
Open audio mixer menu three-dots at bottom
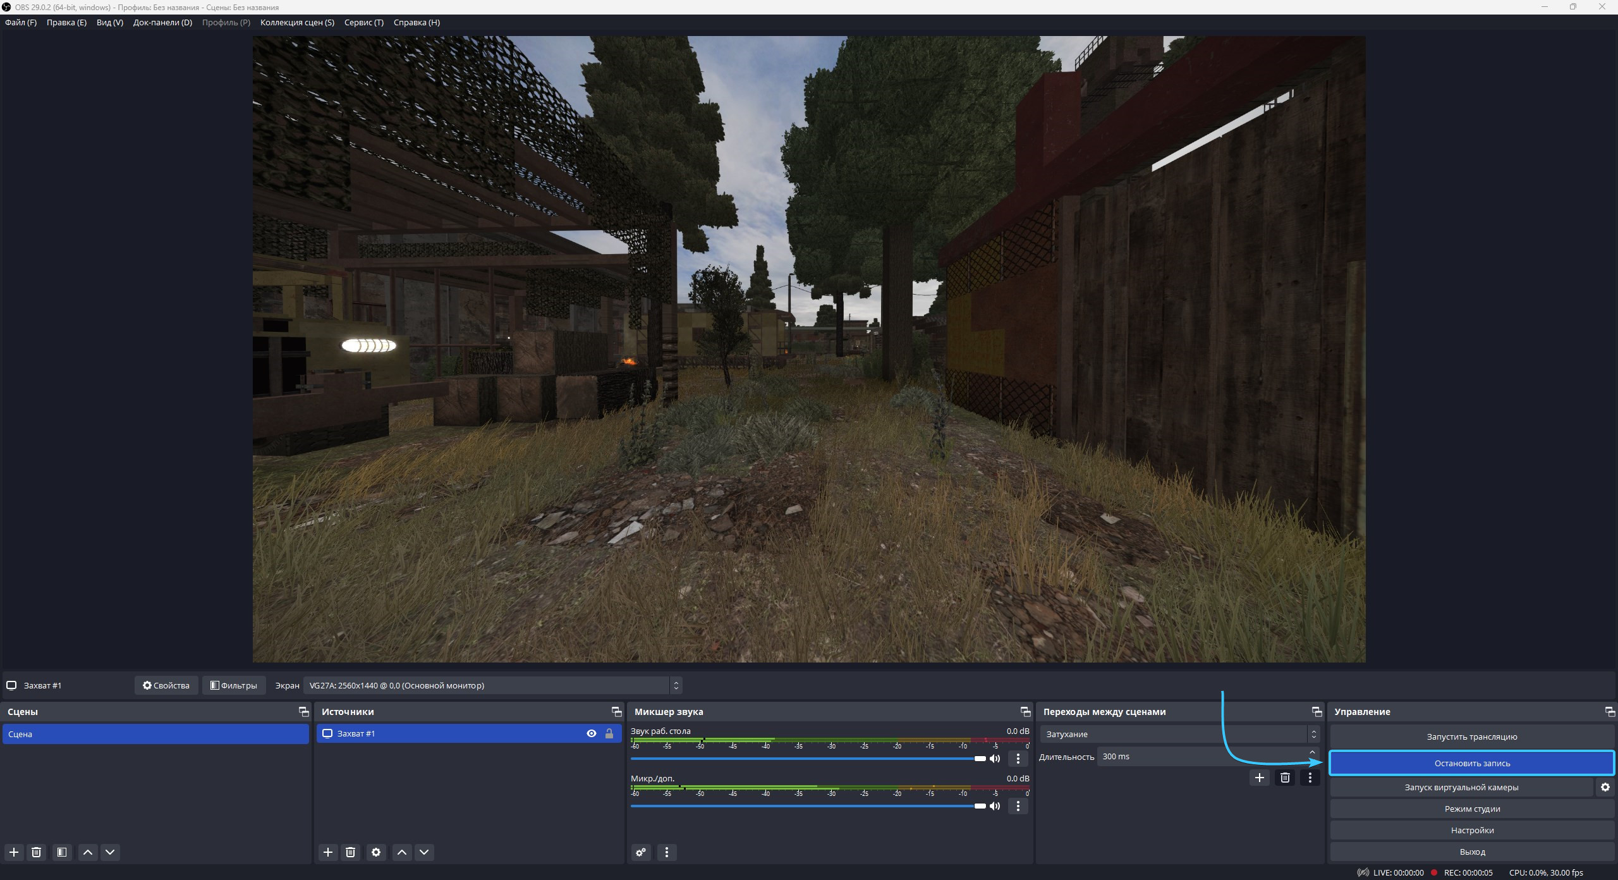[667, 852]
